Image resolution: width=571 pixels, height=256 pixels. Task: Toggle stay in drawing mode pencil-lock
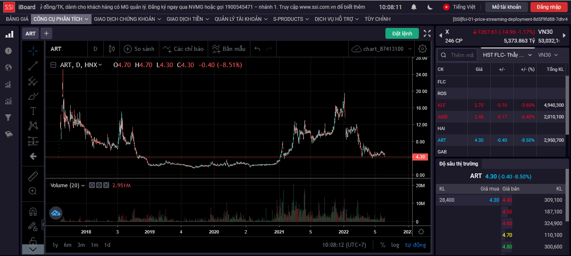coord(33,226)
